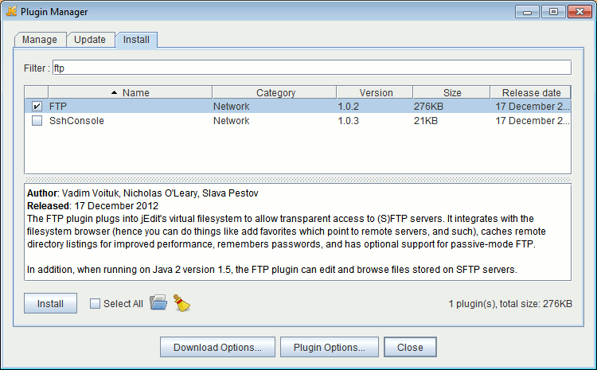The height and width of the screenshot is (370, 597).
Task: Enable the Select All checkbox
Action: tap(95, 304)
